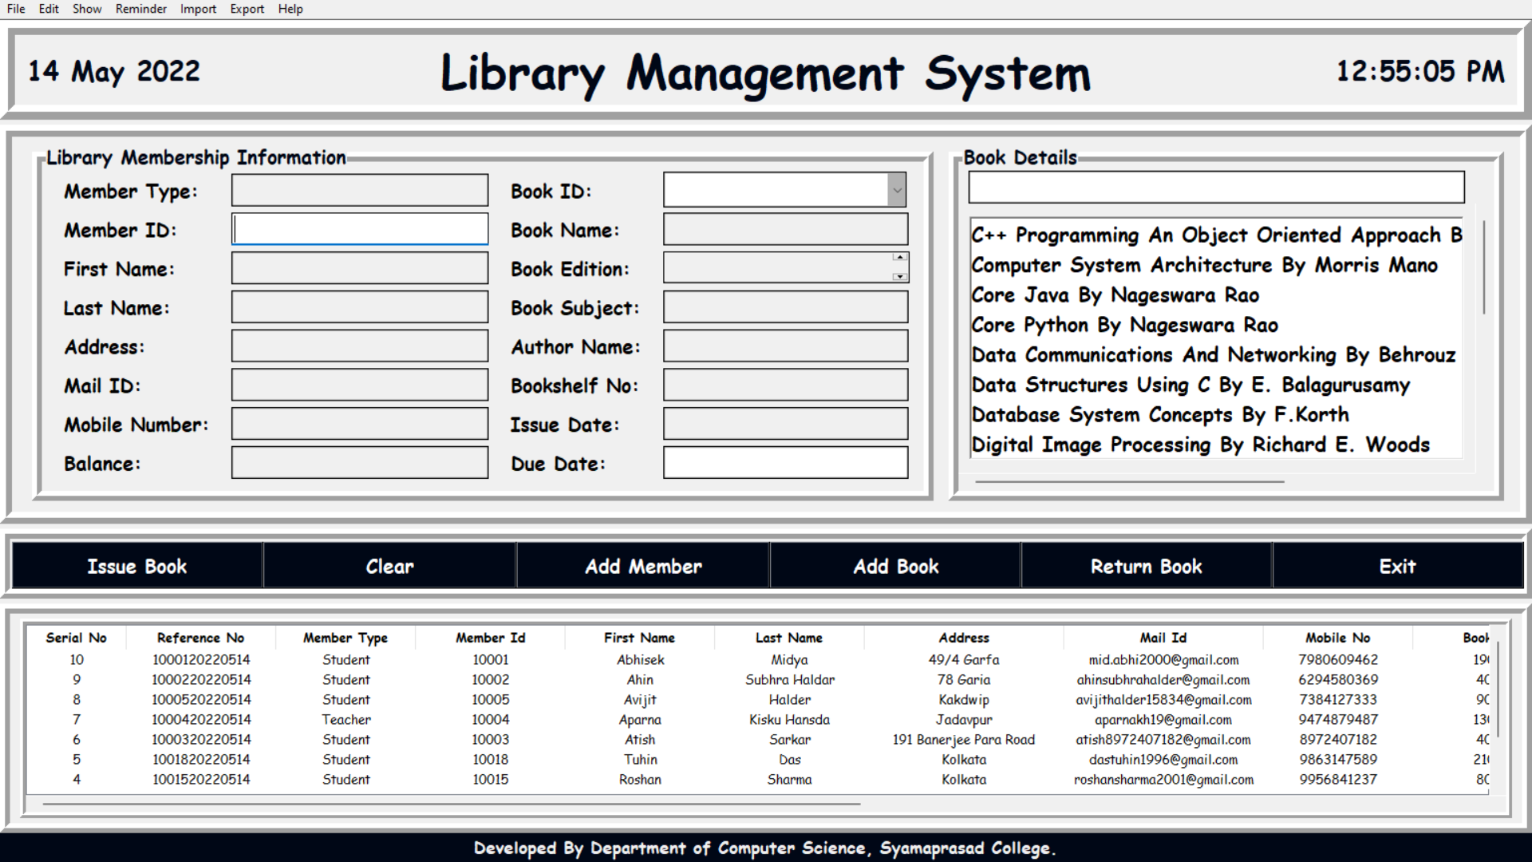Image resolution: width=1532 pixels, height=862 pixels.
Task: Open the Reminder menu
Action: pyautogui.click(x=140, y=9)
